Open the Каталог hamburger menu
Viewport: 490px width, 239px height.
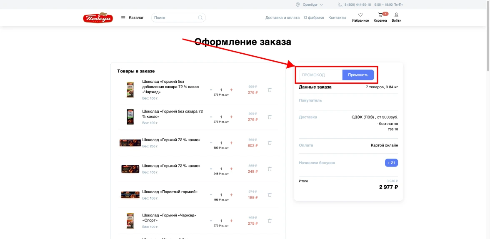(x=132, y=17)
